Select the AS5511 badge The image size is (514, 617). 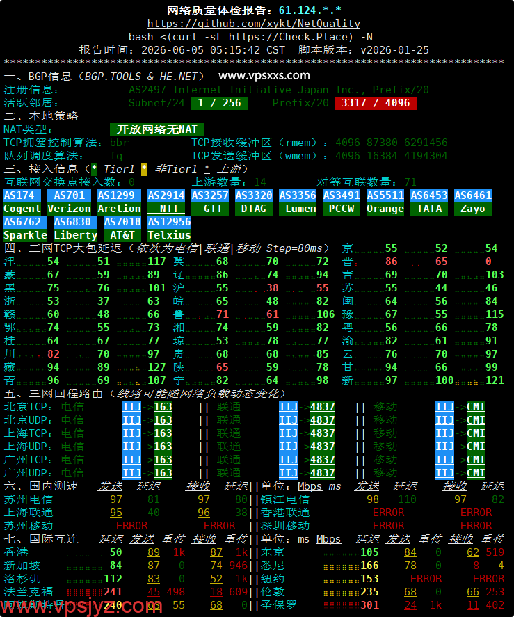point(385,195)
